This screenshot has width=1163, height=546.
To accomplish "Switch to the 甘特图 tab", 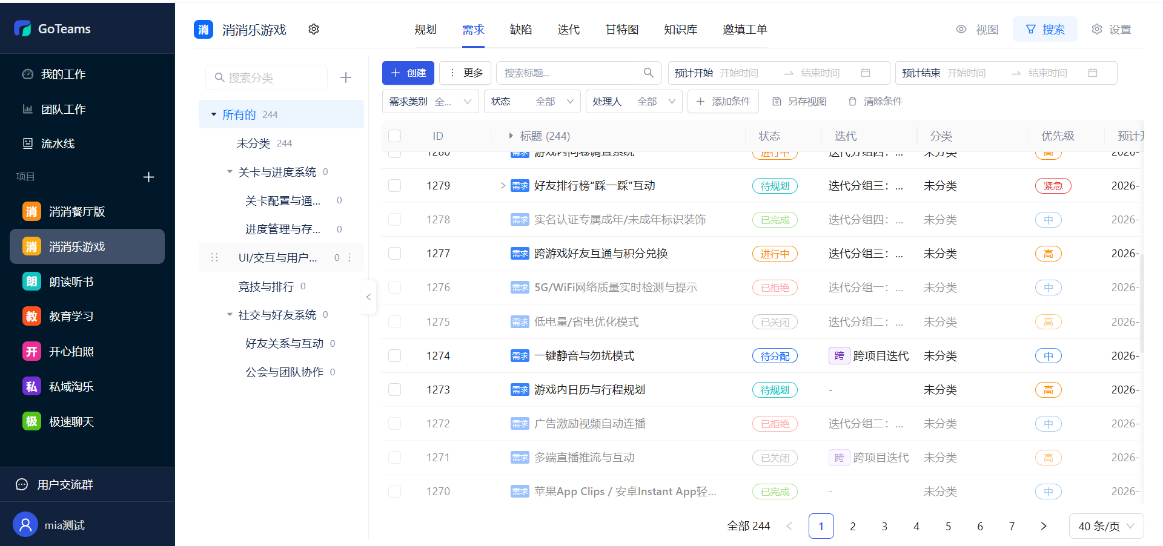I will (x=622, y=29).
